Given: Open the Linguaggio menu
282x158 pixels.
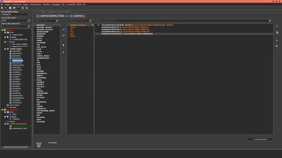Looking at the screenshot, I should [x=56, y=4].
